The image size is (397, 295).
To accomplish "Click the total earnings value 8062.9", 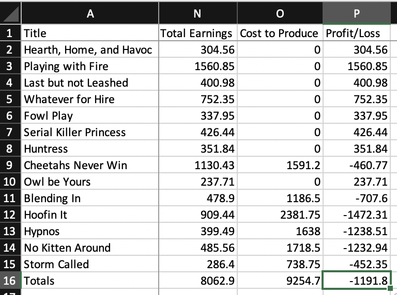I will (x=198, y=281).
